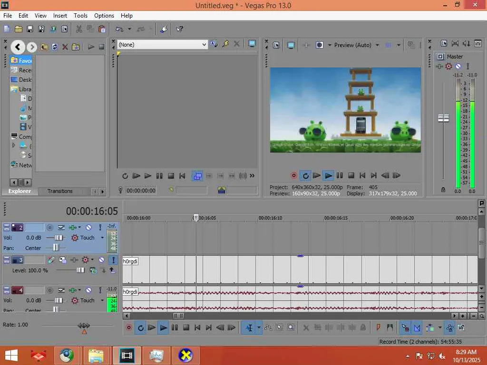Click the What's This help icon
Screen dimensions: 487x365
pos(179,29)
